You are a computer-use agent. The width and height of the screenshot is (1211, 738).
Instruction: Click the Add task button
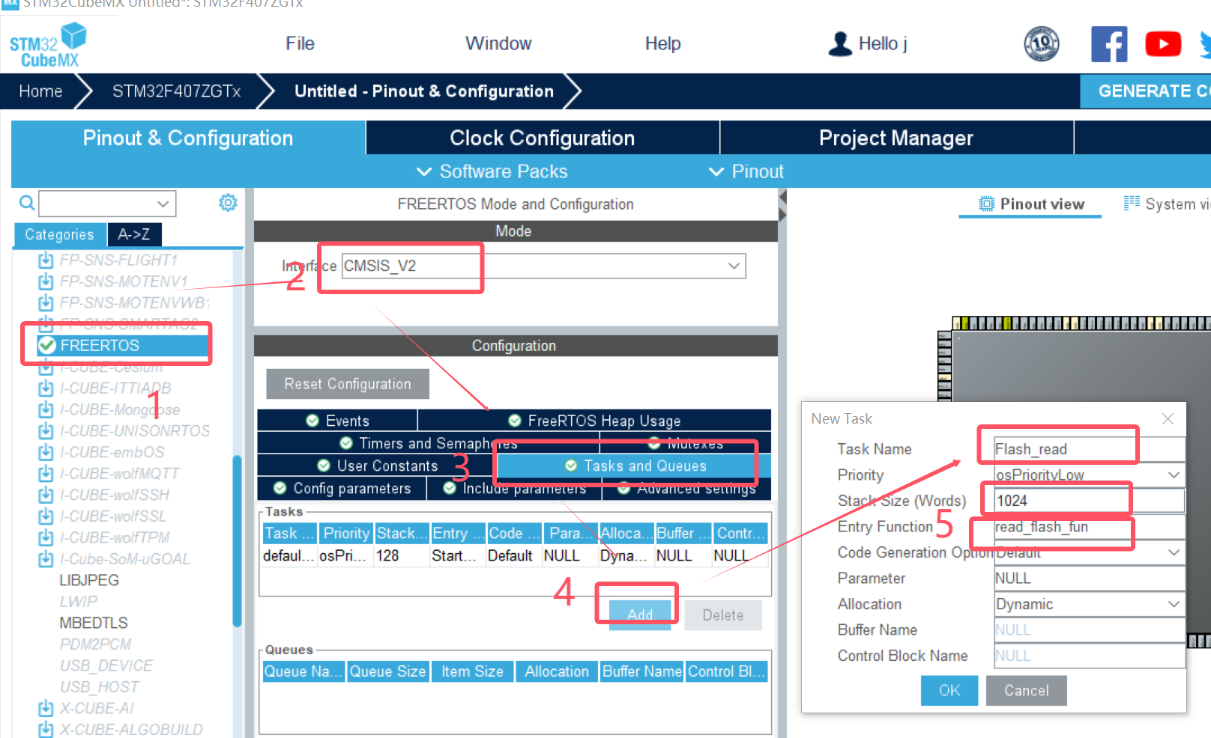640,615
